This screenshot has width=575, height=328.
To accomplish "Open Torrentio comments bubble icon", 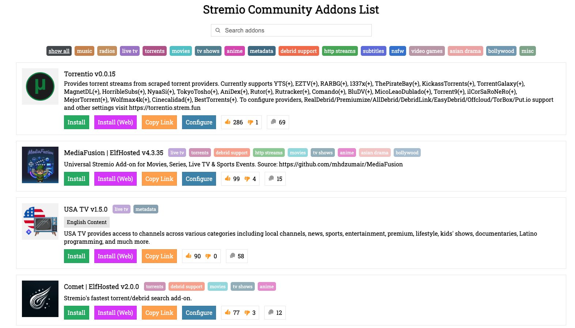I will coord(273,122).
